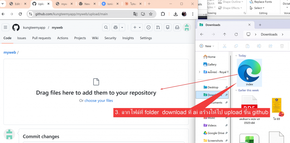Screen dimensions: 290x143
Task: Refresh the Downloads folder in Explorer
Action: coord(236,34)
